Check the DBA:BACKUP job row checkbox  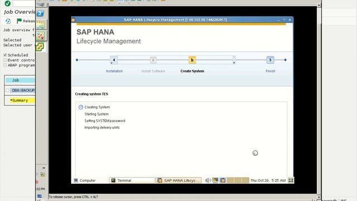coord(7,90)
